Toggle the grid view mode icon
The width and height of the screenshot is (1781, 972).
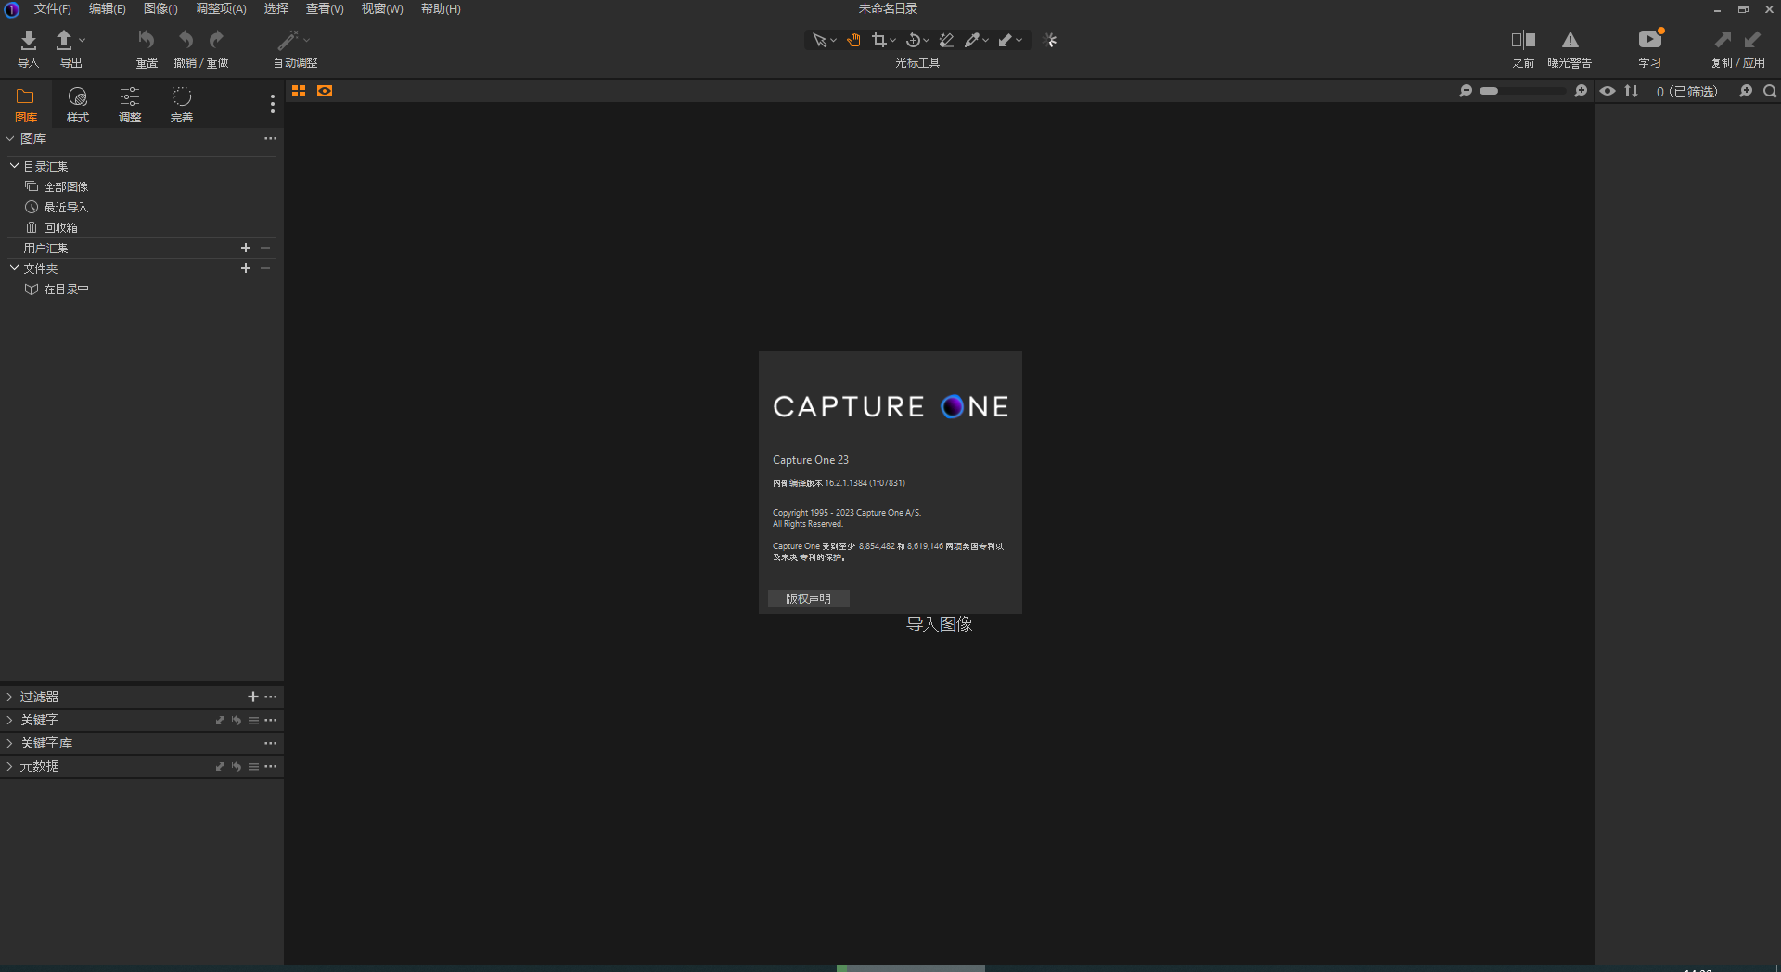298,91
